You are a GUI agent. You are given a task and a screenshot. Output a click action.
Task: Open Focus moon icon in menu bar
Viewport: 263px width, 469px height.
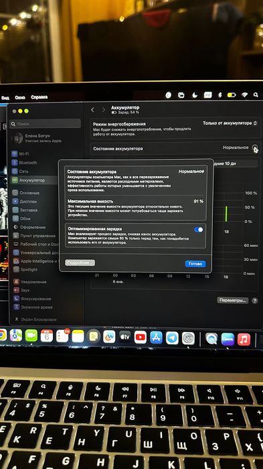coord(195,95)
